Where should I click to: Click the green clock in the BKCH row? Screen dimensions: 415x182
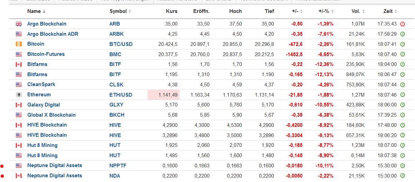(402, 115)
